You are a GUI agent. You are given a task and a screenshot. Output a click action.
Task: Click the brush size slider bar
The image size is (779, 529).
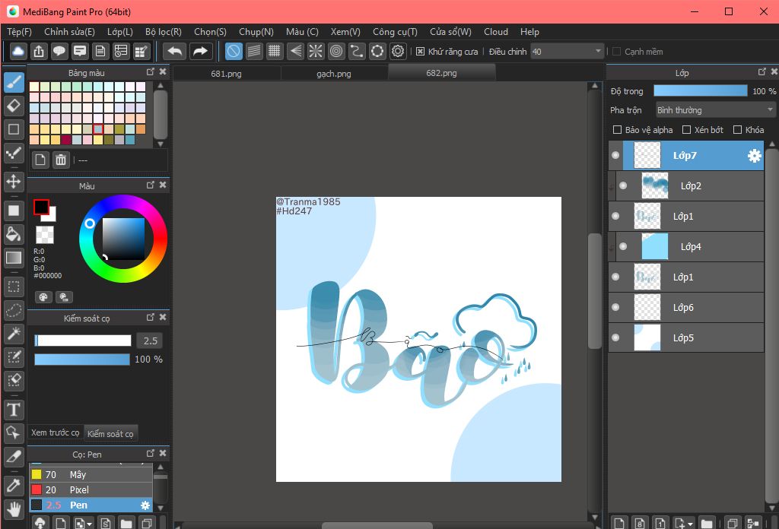(82, 341)
